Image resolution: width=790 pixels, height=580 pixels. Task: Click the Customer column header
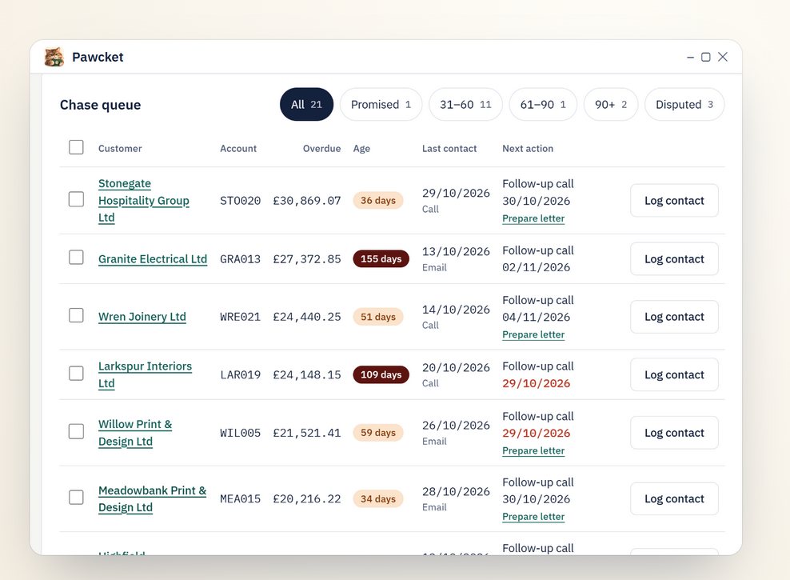[x=120, y=149]
